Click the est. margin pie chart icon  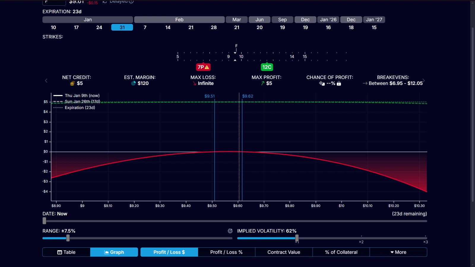coord(133,83)
